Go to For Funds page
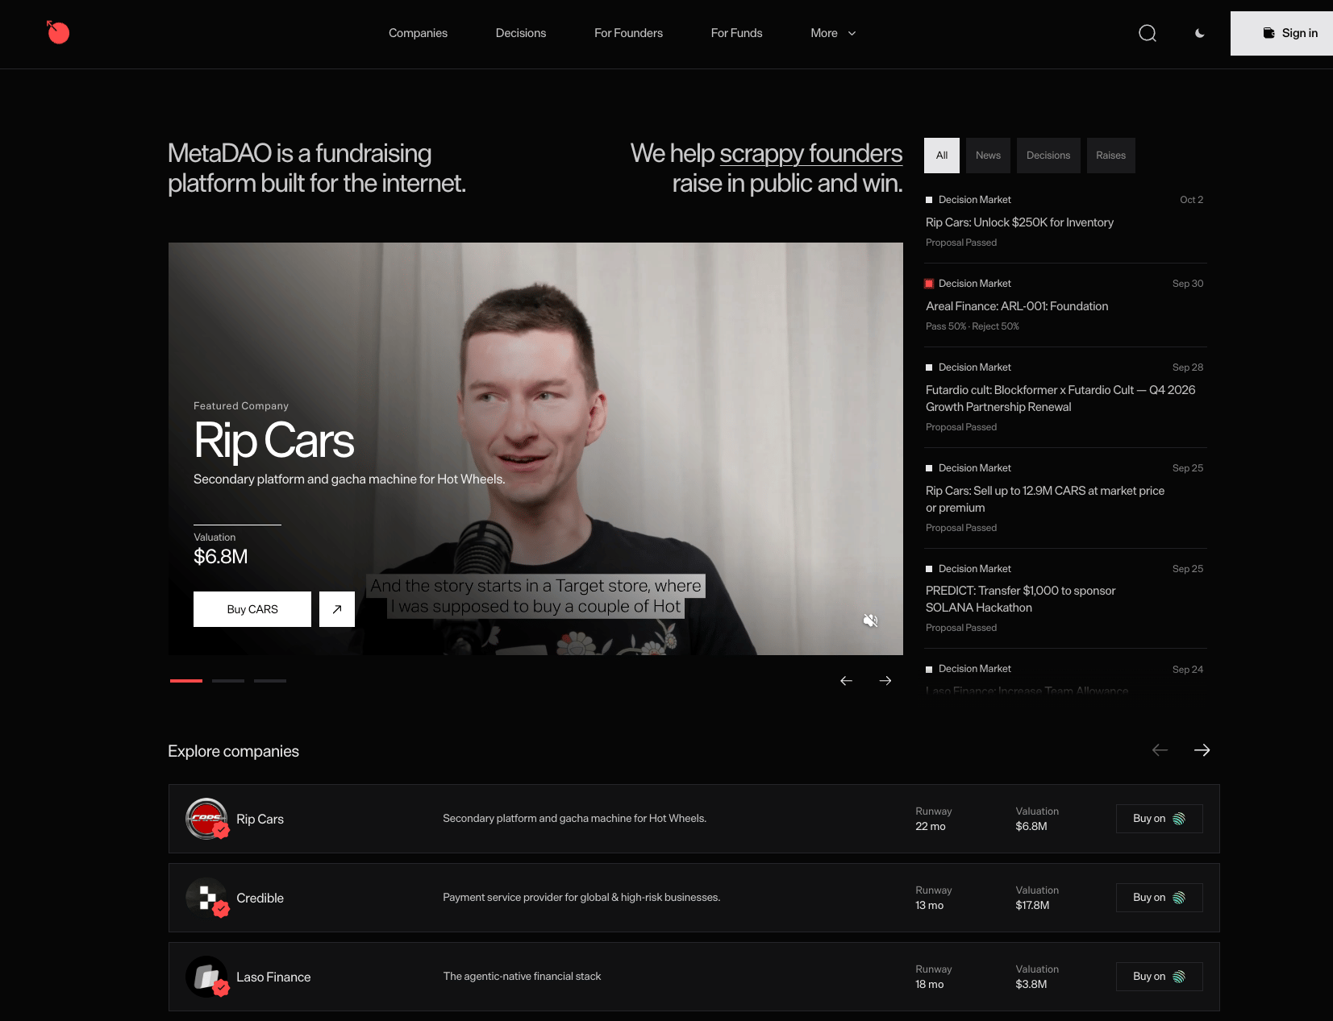This screenshot has width=1333, height=1021. (x=736, y=33)
